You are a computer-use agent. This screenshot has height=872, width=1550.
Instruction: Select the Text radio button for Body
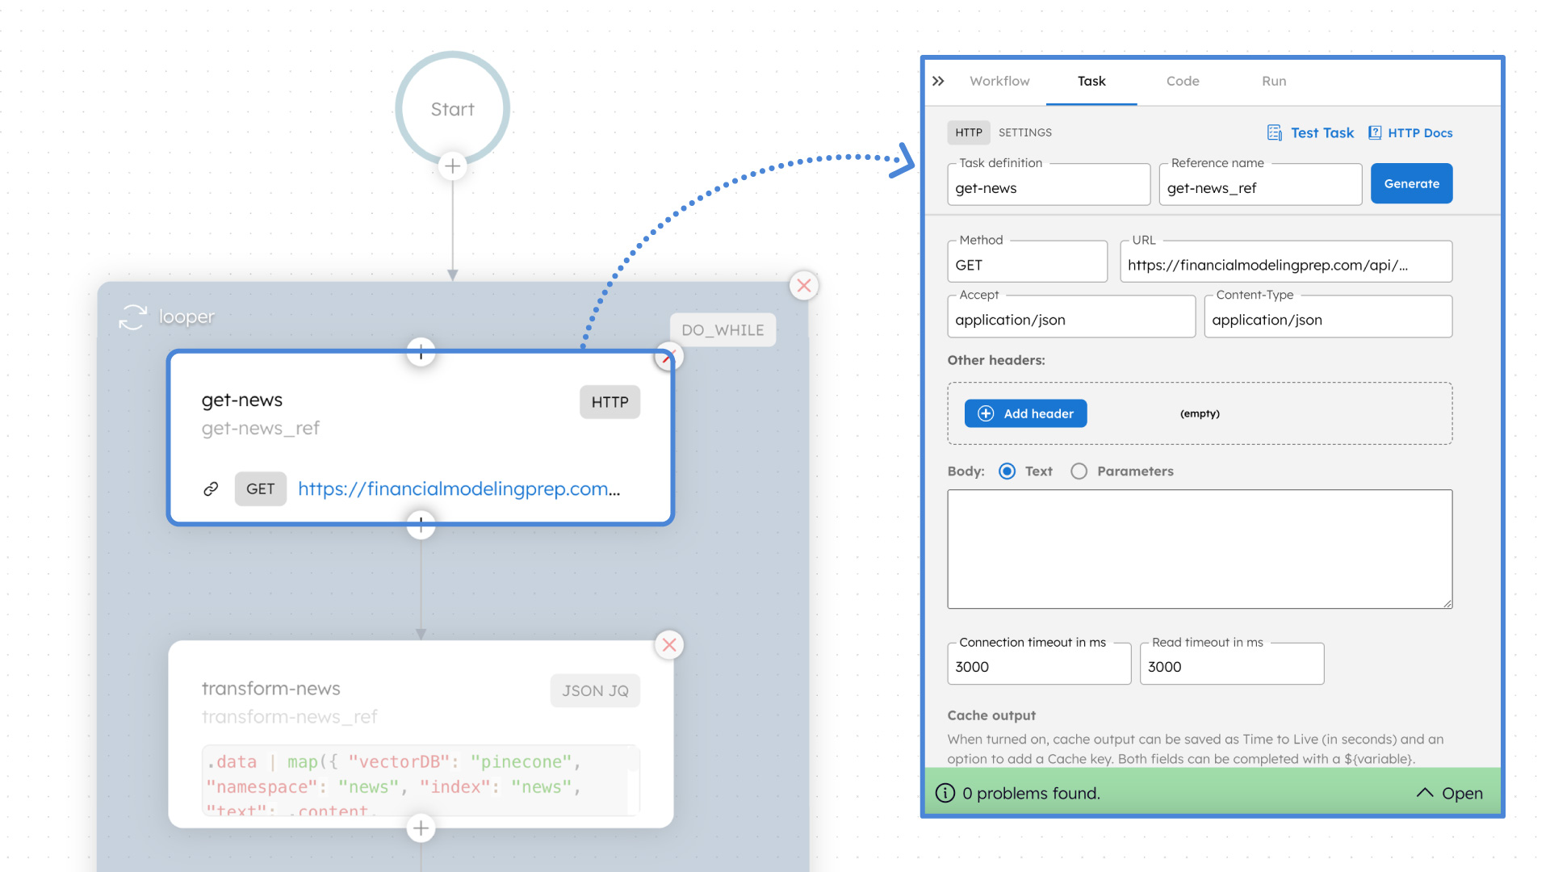click(1006, 471)
